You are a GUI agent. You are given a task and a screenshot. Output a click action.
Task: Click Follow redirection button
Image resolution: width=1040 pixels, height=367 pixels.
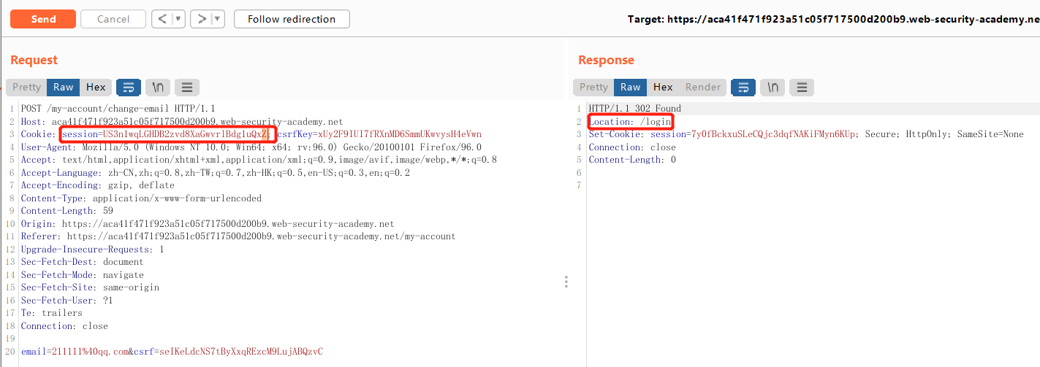pyautogui.click(x=292, y=19)
